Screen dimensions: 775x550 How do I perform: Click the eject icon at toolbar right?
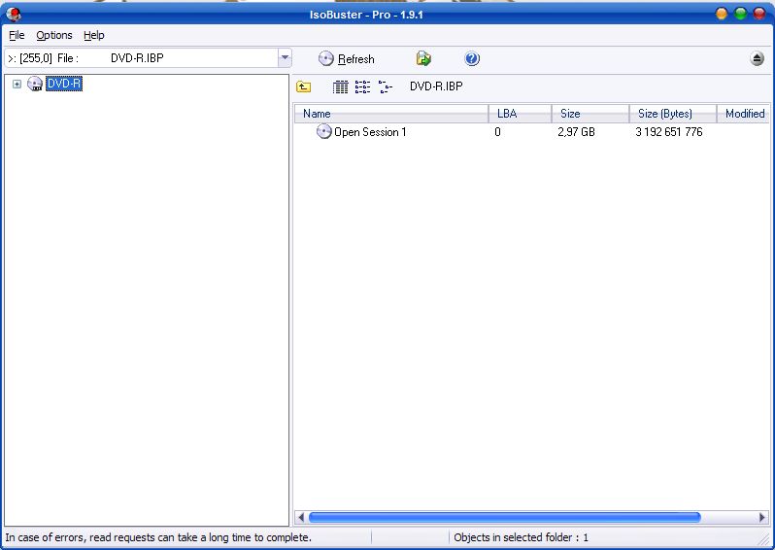(757, 59)
